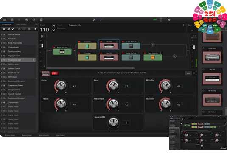Toggle lower Slo 100 power LED
Screen dimensions: 227x154
point(101,53)
